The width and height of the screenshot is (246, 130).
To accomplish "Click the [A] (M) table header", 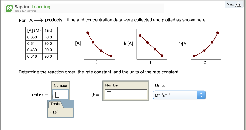I will (34, 31).
